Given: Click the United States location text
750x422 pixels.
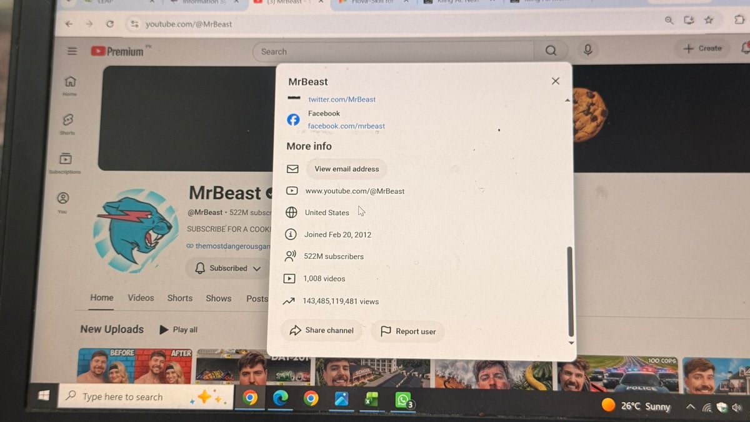Looking at the screenshot, I should click(327, 213).
